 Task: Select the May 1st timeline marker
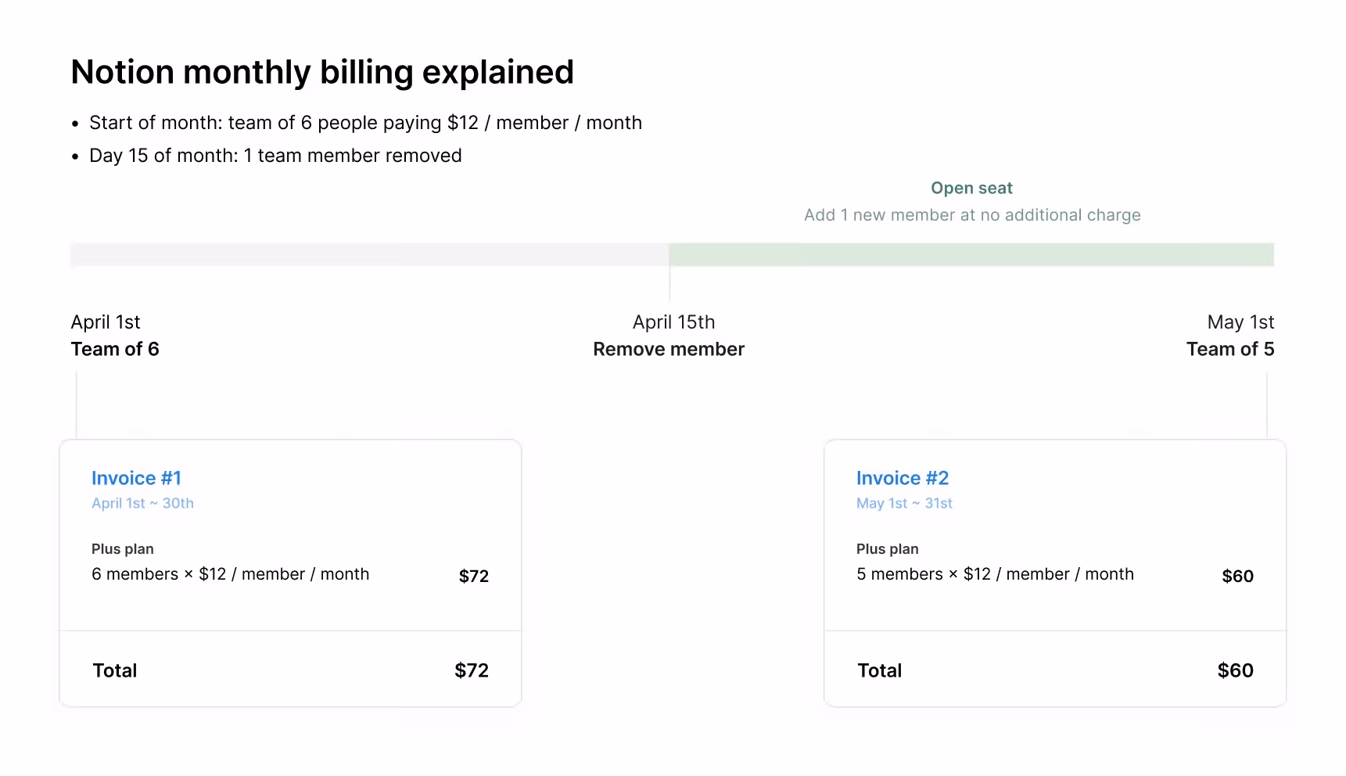click(x=1240, y=322)
